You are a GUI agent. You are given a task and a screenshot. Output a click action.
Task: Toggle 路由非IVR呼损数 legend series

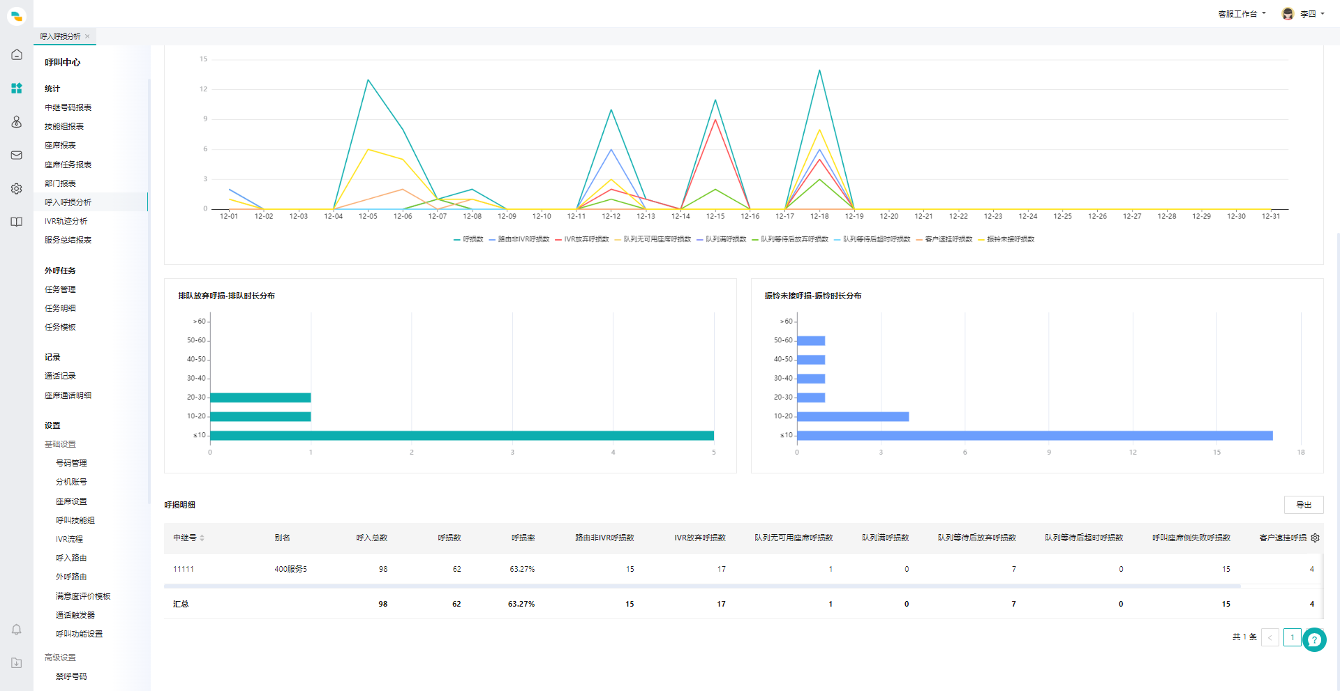tap(519, 239)
